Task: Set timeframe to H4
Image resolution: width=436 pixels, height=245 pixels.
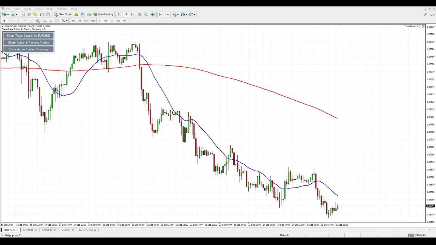Action: pos(105,21)
